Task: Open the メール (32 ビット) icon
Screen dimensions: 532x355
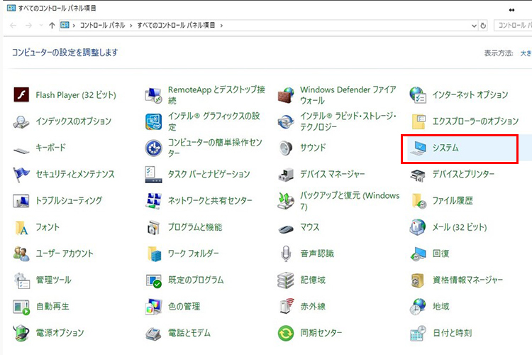Action: pos(418,227)
